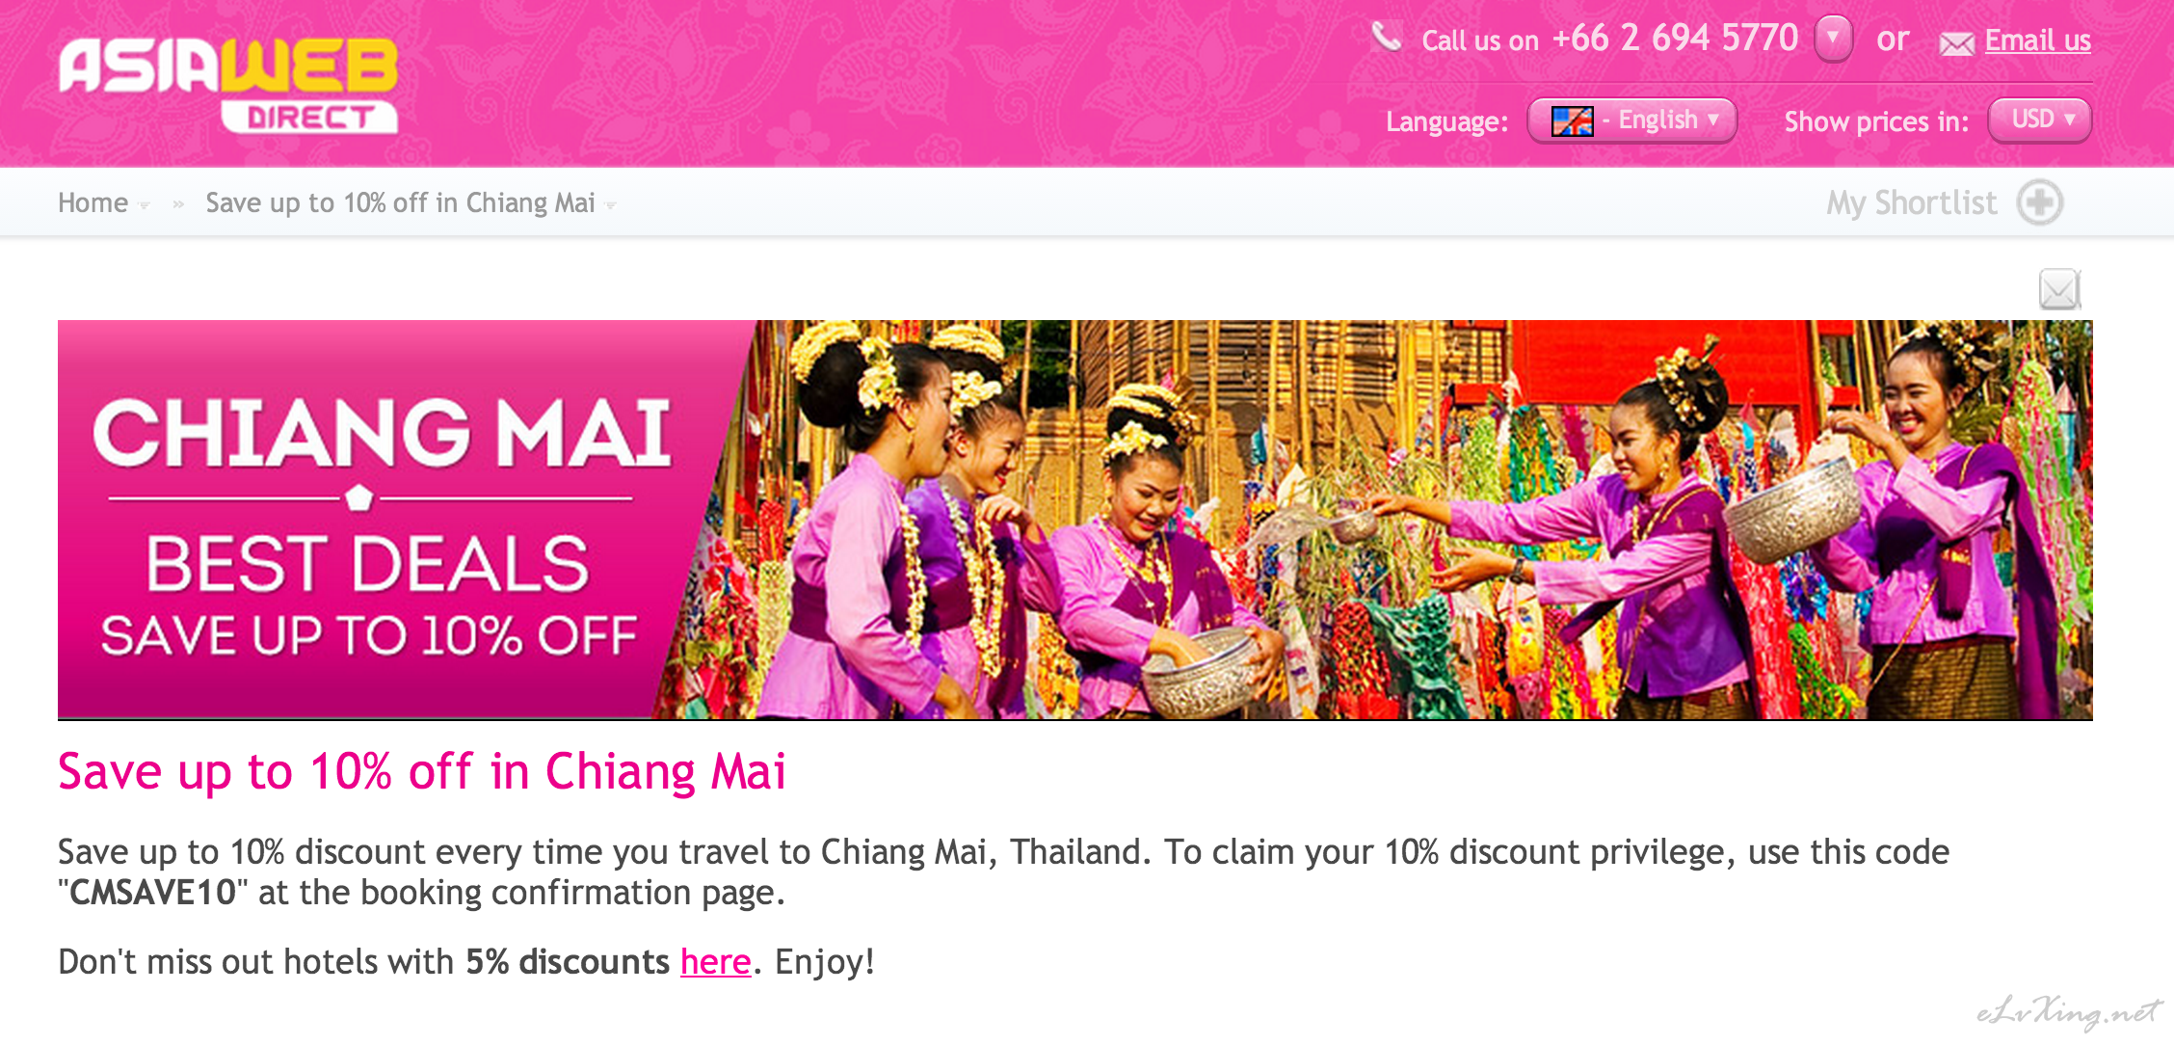Viewport: 2174px width, 1045px height.
Task: Expand the arrow after Chiang Mai breadcrumb
Action: 610,205
